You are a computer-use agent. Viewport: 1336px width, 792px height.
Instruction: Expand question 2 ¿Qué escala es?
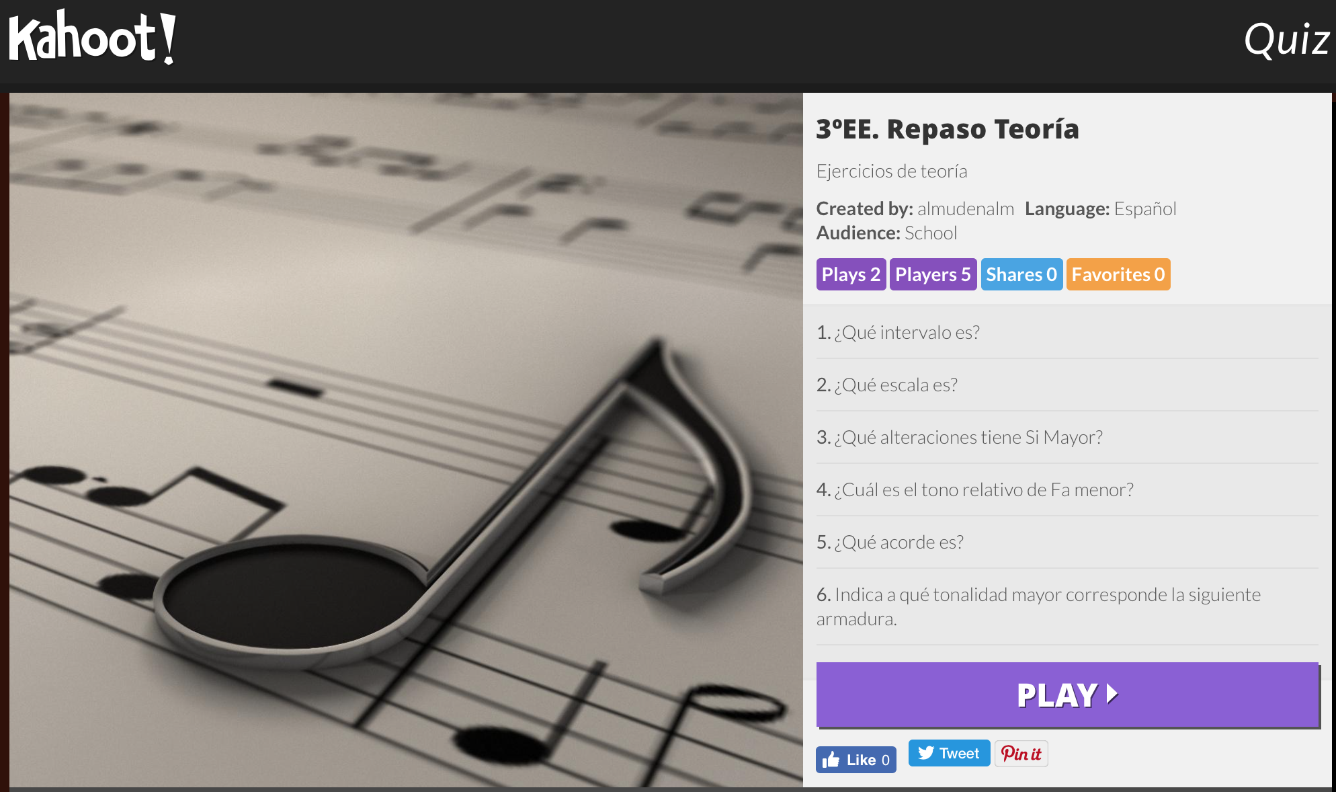(1067, 385)
